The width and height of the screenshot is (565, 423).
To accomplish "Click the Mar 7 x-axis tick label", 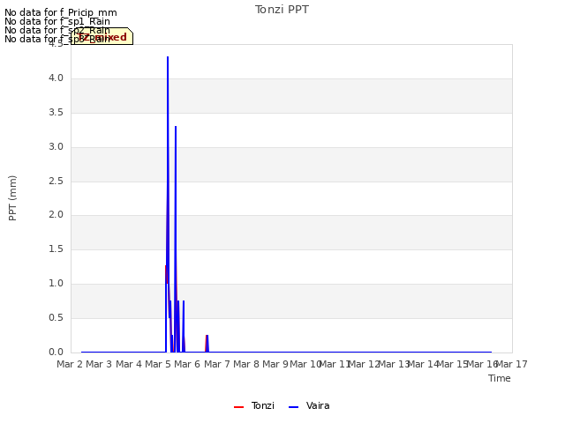I will coord(217,364).
